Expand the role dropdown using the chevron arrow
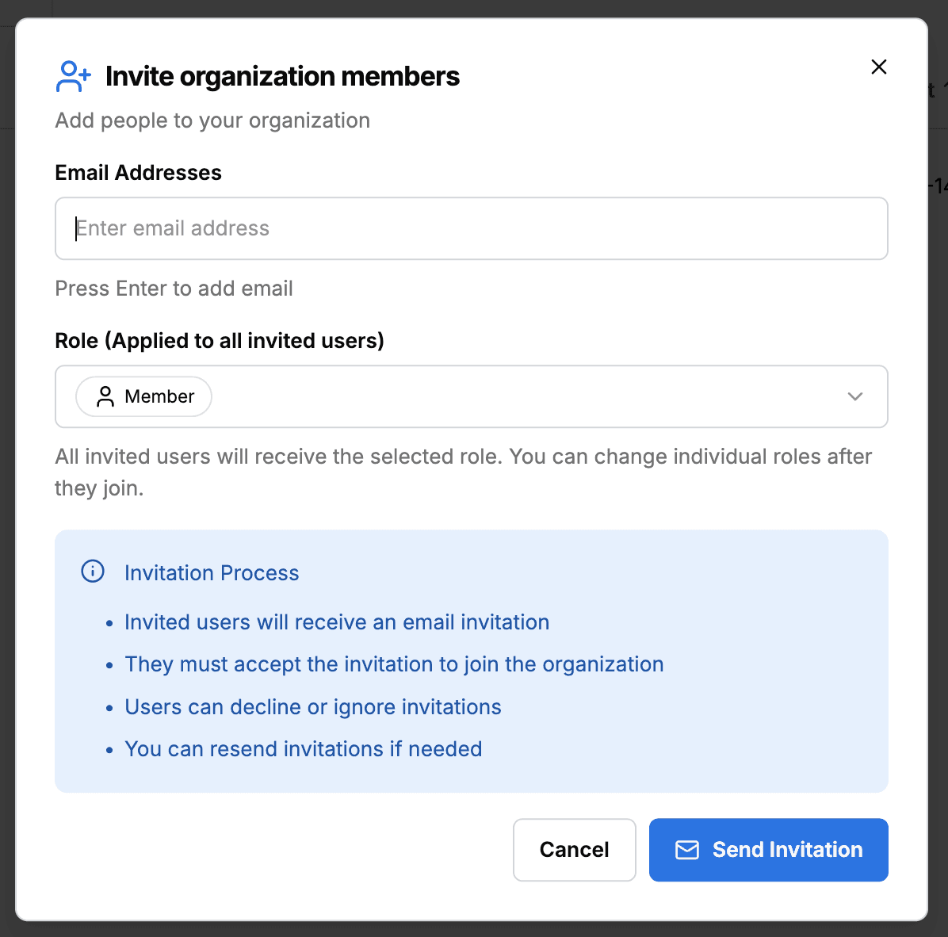The width and height of the screenshot is (948, 937). (854, 396)
